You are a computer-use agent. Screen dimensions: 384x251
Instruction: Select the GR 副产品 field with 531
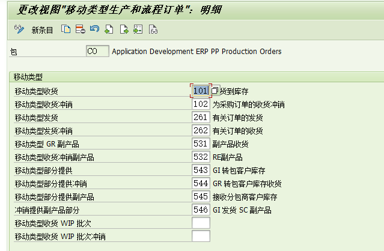pos(201,144)
